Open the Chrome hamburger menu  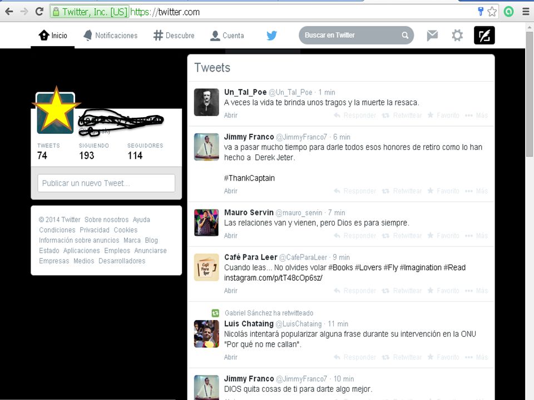coord(526,12)
